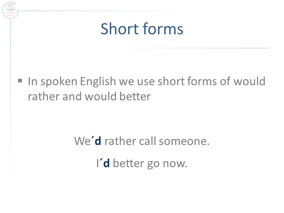The height and width of the screenshot is (213, 284).
Task: Click the word "would" ending the first bullet line
Action: (x=249, y=81)
